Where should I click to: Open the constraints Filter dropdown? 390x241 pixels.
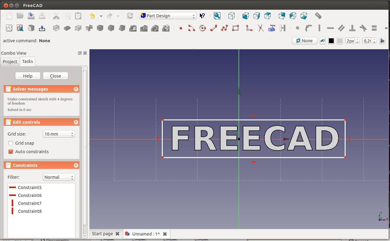click(x=59, y=177)
